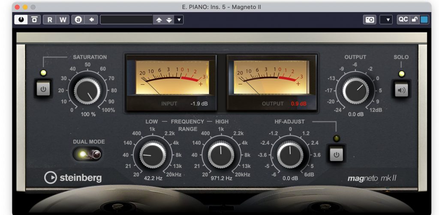439x215 pixels.
Task: Click the HF-ADJUST label
Action: click(x=289, y=122)
